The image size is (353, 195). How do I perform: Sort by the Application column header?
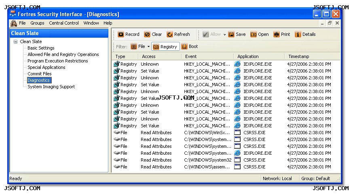(x=259, y=56)
